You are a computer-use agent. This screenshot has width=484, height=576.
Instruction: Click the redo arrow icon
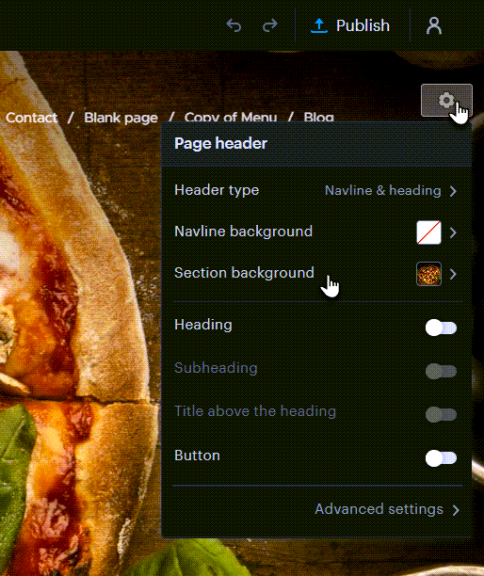(x=270, y=25)
